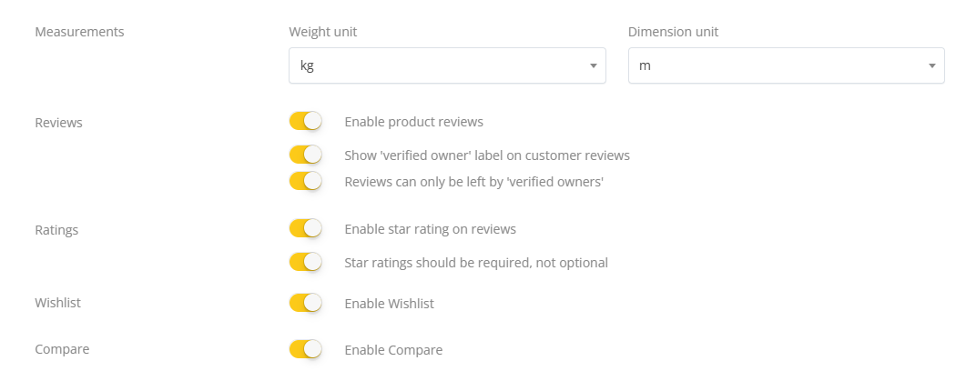Click the Measurements section heading
The width and height of the screenshot is (966, 381).
pos(79,32)
